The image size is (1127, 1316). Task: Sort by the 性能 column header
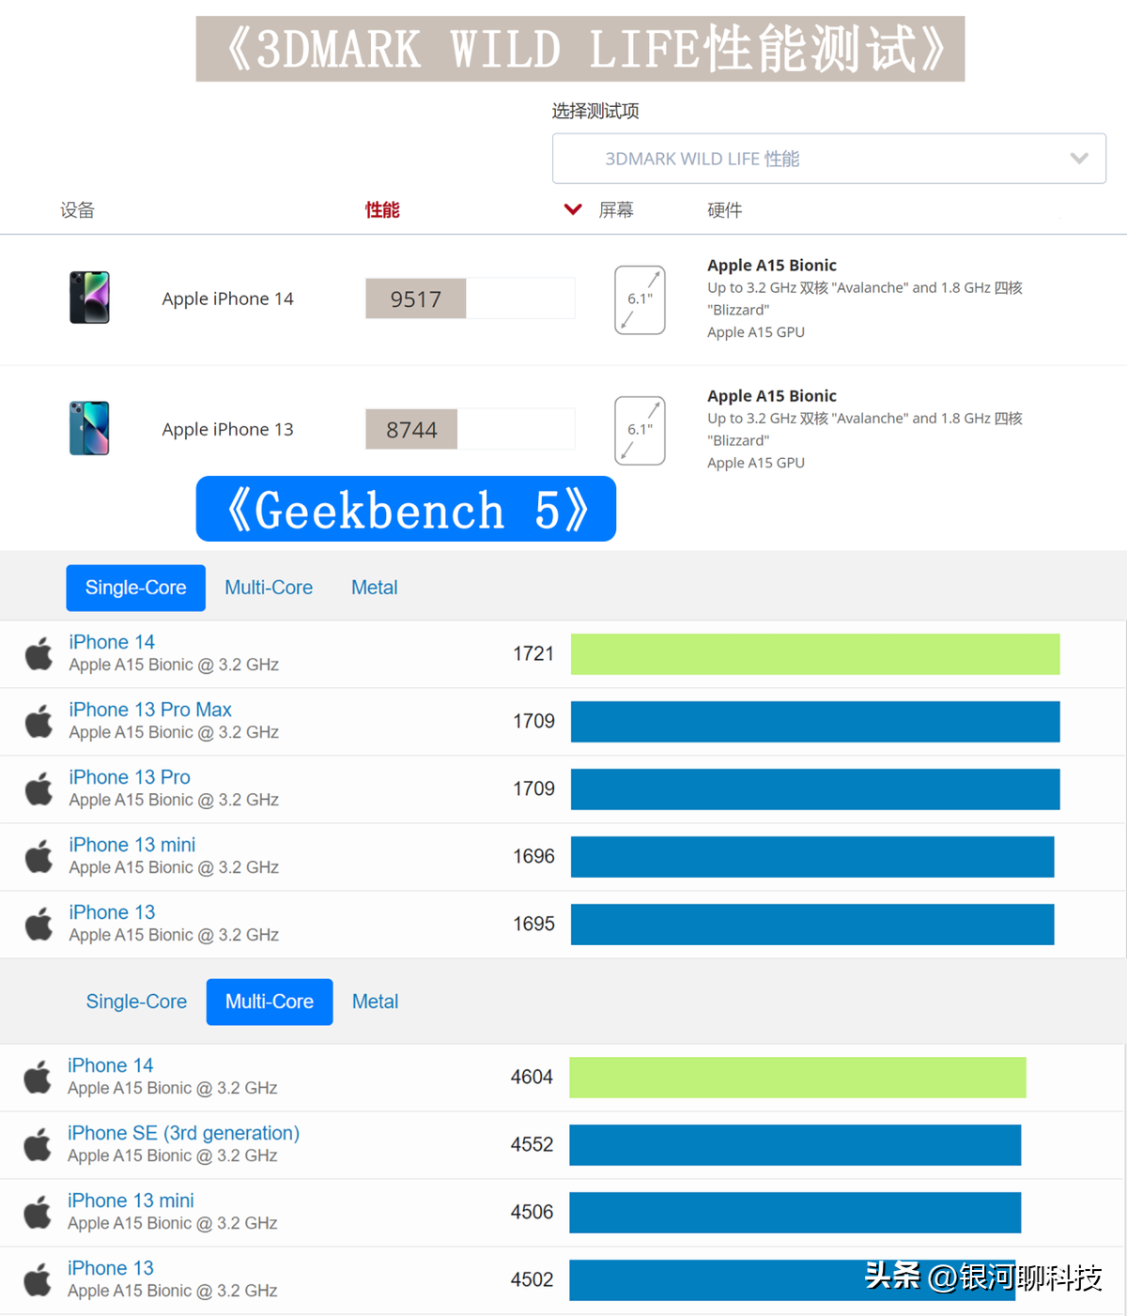click(x=382, y=210)
